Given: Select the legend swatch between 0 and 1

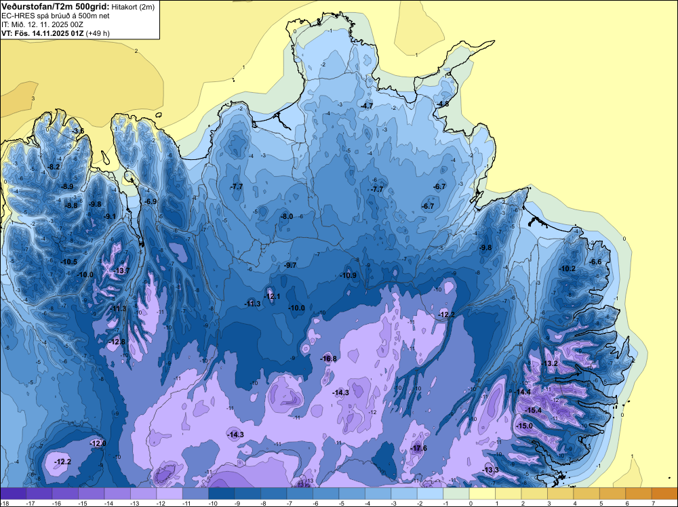Looking at the screenshot, I should [x=482, y=493].
